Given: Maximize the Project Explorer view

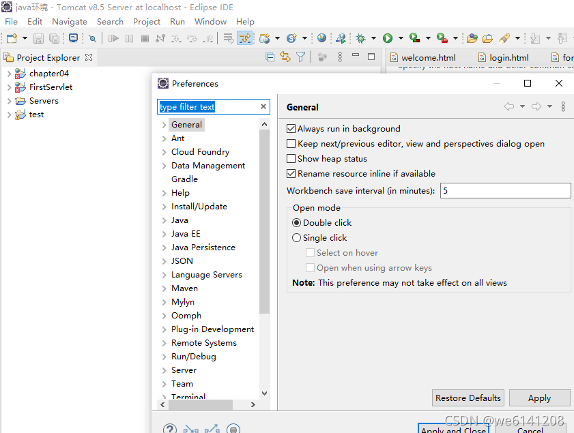Looking at the screenshot, I should 371,57.
